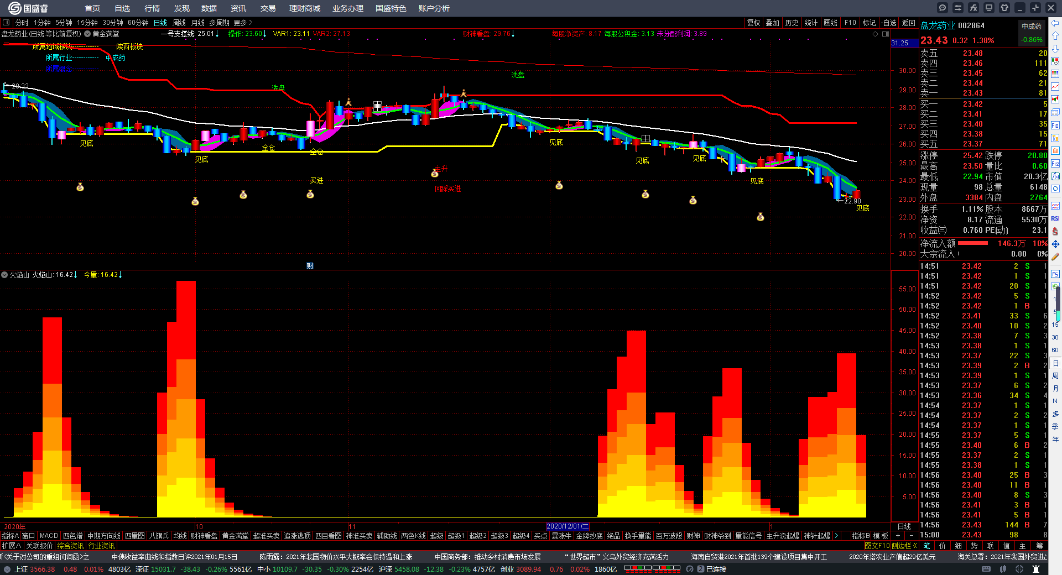The width and height of the screenshot is (1062, 575).
Task: Open the formula fx editor icon
Action: pyautogui.click(x=973, y=8)
